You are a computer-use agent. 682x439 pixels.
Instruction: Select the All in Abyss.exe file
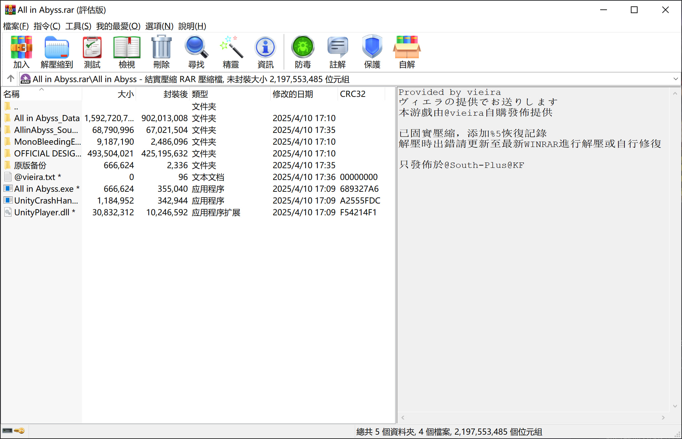44,189
